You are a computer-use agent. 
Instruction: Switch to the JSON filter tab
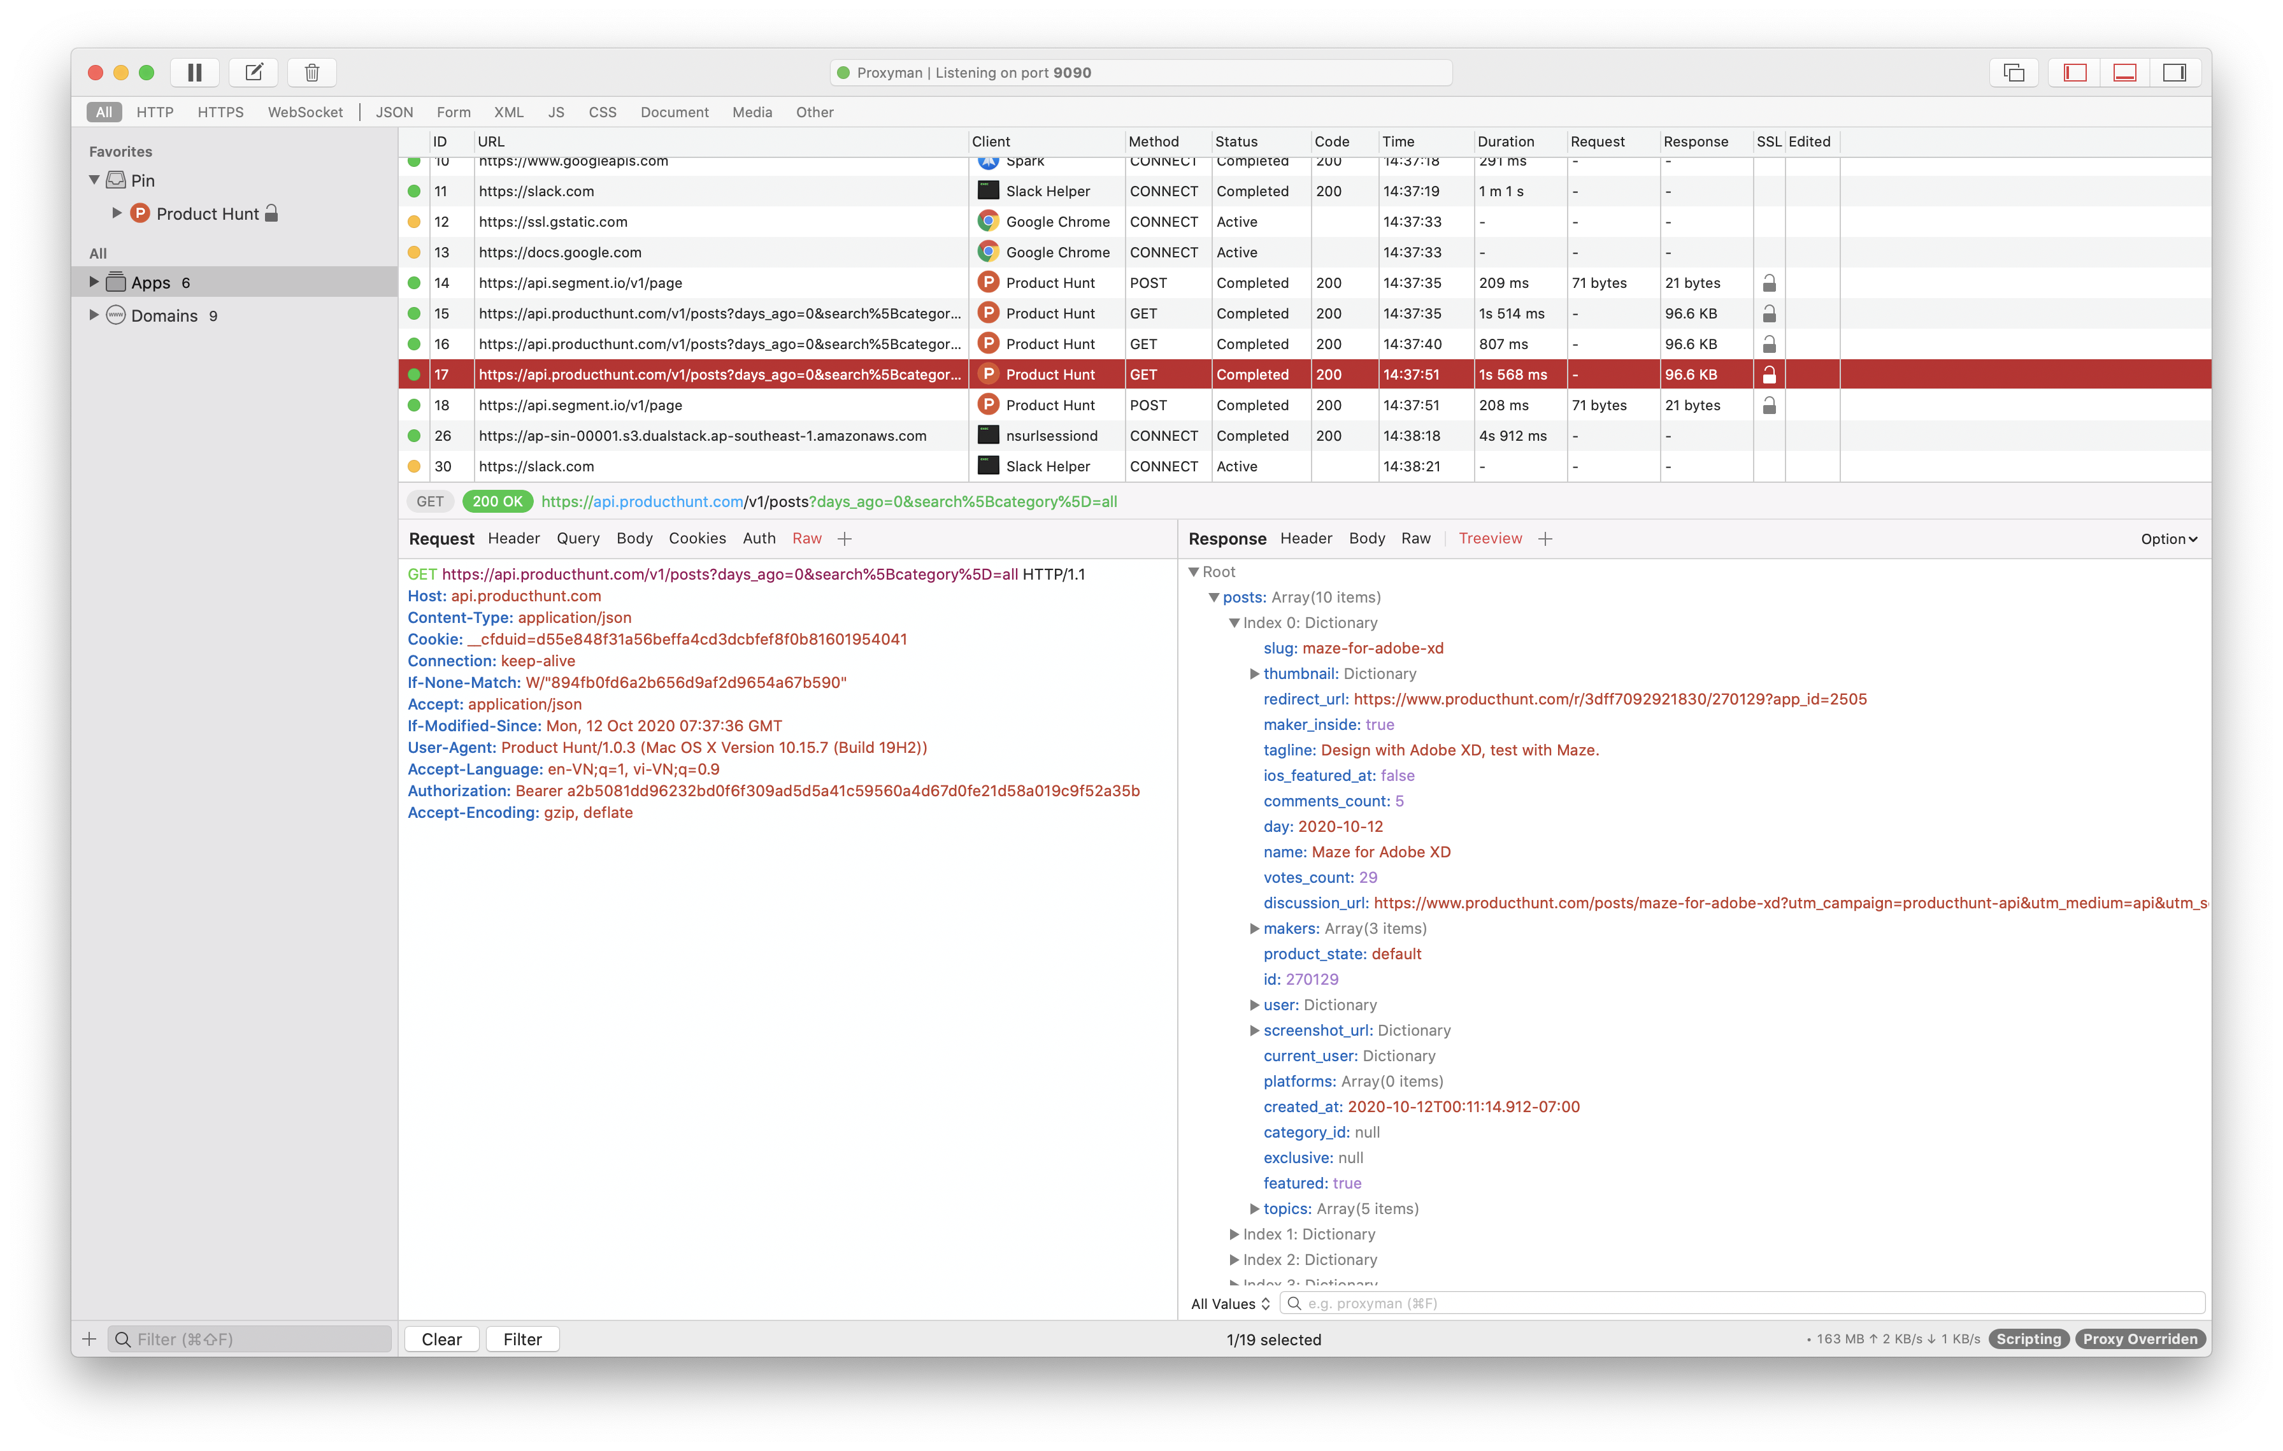coord(394,112)
